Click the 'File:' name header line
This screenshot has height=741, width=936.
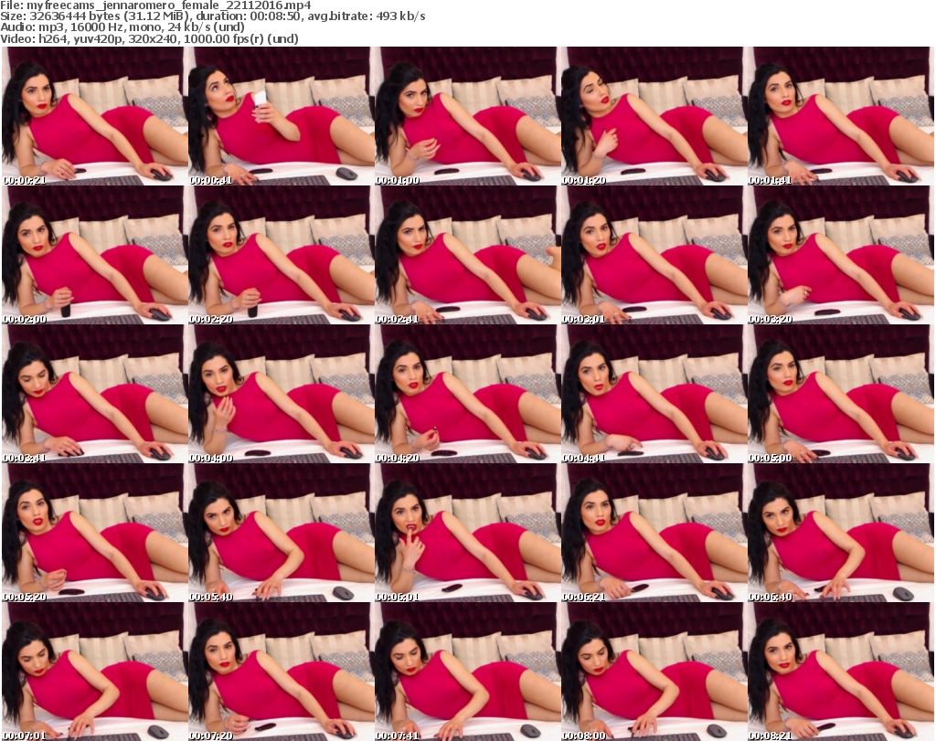point(155,5)
